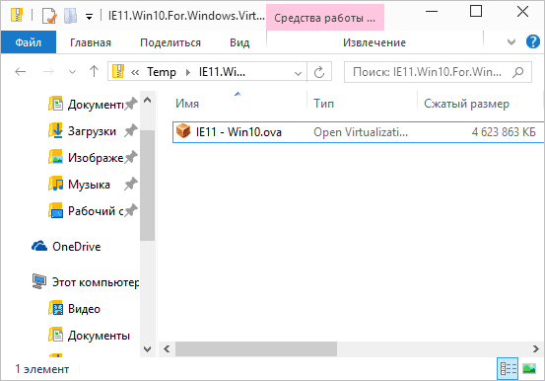Open pinned Документы in Quick access
545x381 pixels.
point(96,104)
